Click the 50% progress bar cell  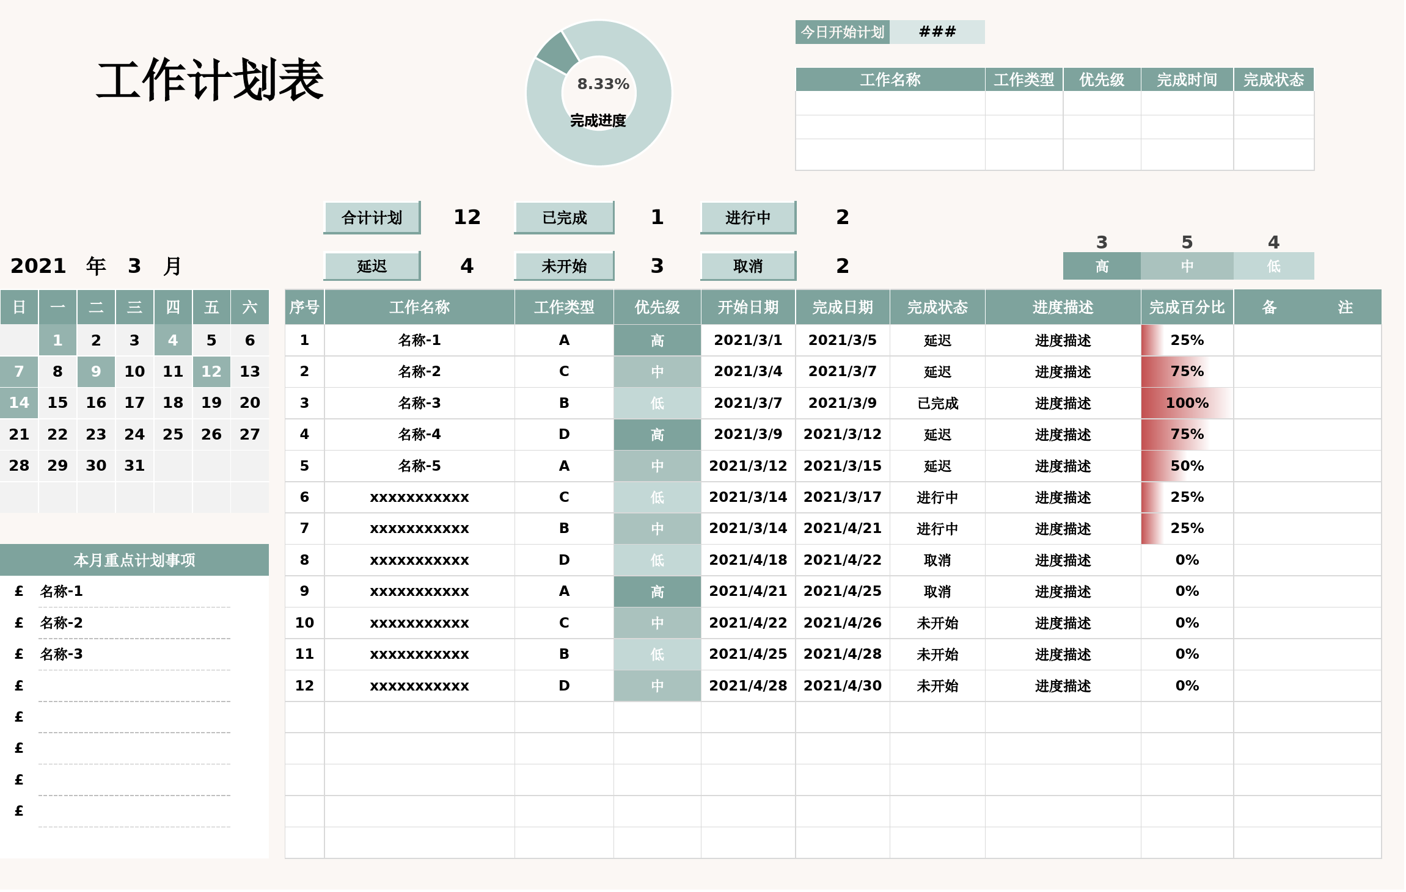(x=1187, y=466)
